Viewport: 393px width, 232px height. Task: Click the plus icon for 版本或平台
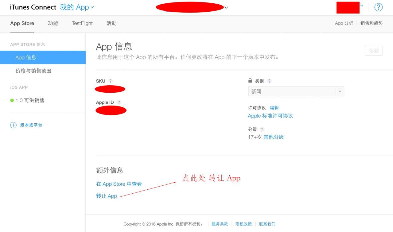tap(13, 125)
